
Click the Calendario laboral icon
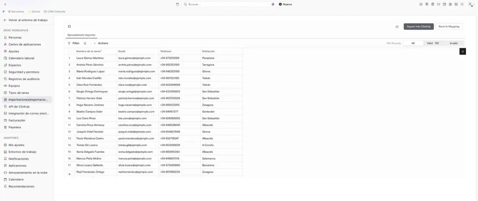[x=5, y=58]
